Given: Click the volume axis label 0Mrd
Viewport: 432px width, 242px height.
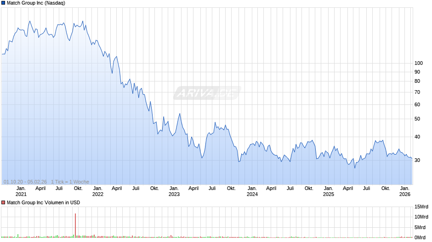Looking at the screenshot, I should coord(420,237).
